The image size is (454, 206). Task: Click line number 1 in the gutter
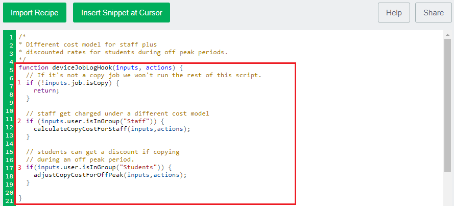11,37
